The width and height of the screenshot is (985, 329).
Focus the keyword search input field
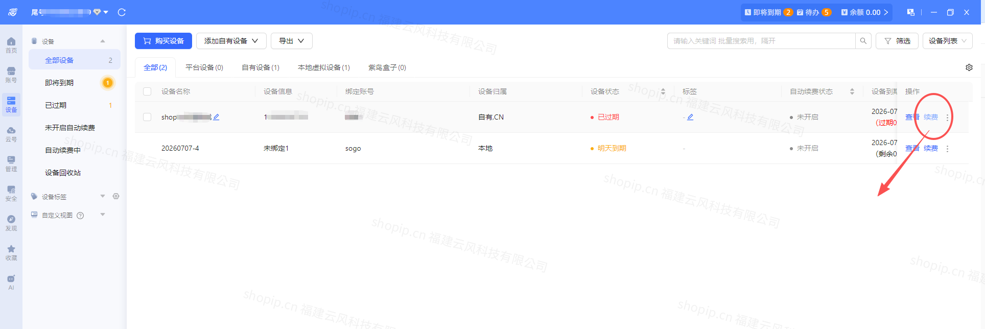(x=761, y=41)
